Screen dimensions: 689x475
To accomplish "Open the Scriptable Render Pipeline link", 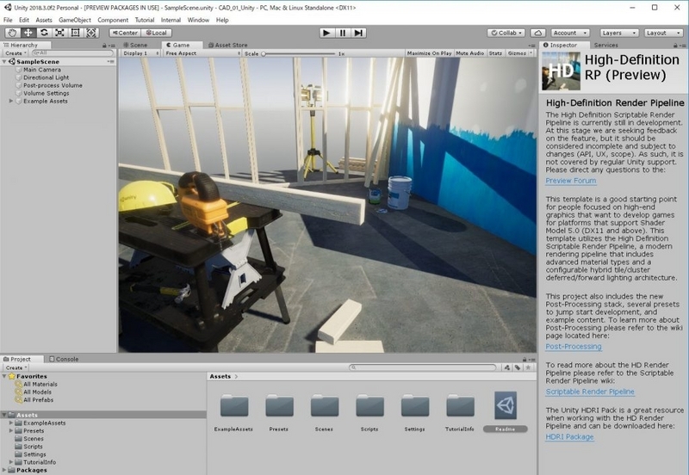I will tap(590, 392).
